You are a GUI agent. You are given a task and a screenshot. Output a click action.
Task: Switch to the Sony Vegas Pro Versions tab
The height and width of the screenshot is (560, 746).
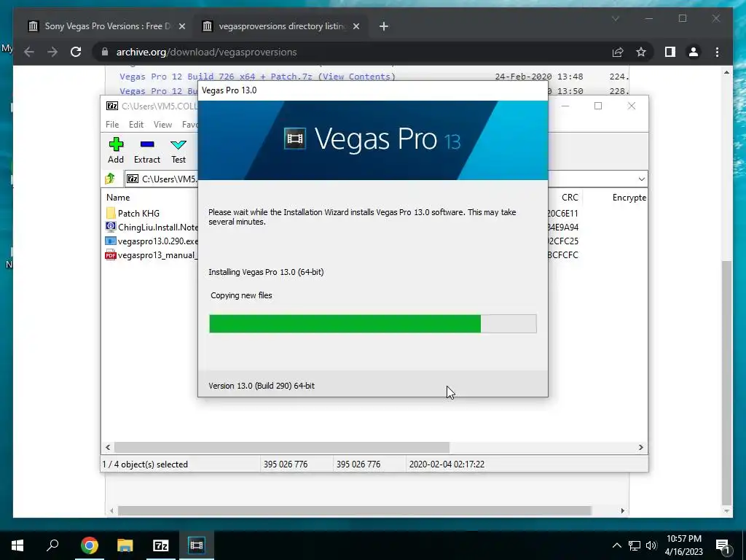(107, 26)
